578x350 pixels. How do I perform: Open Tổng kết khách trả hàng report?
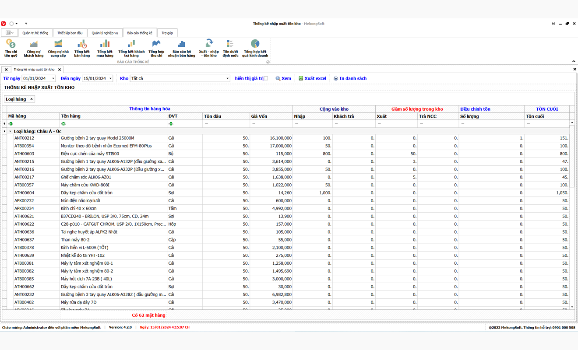[x=131, y=48]
